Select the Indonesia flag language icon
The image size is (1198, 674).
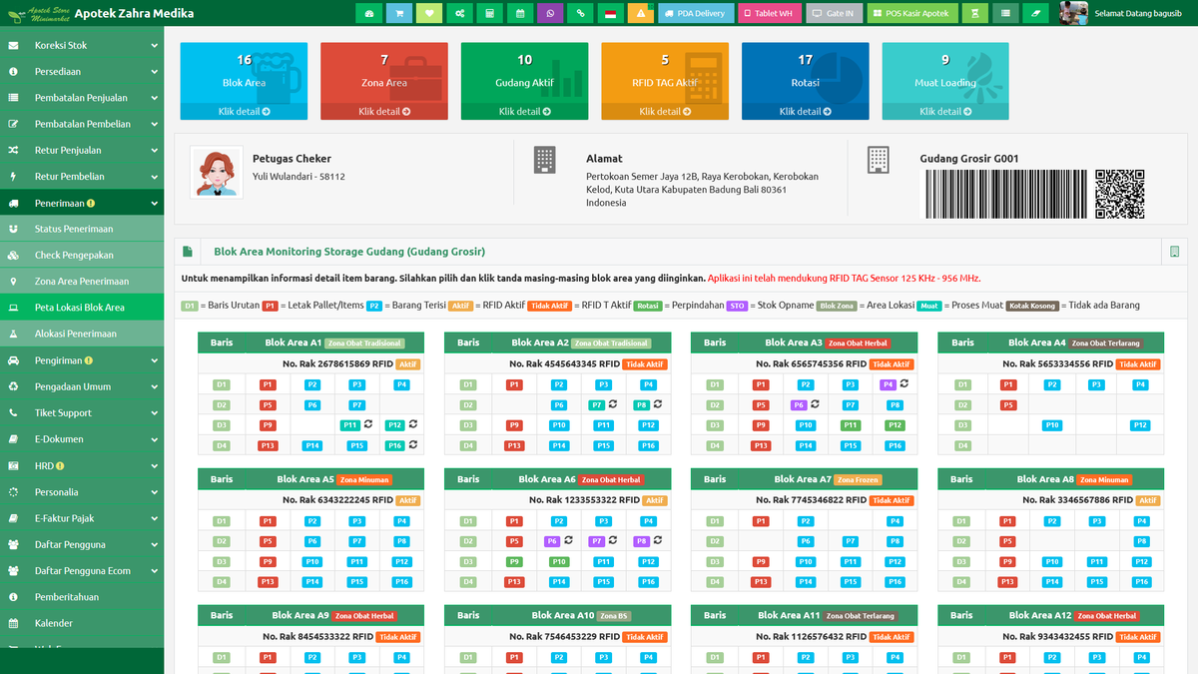[x=610, y=13]
